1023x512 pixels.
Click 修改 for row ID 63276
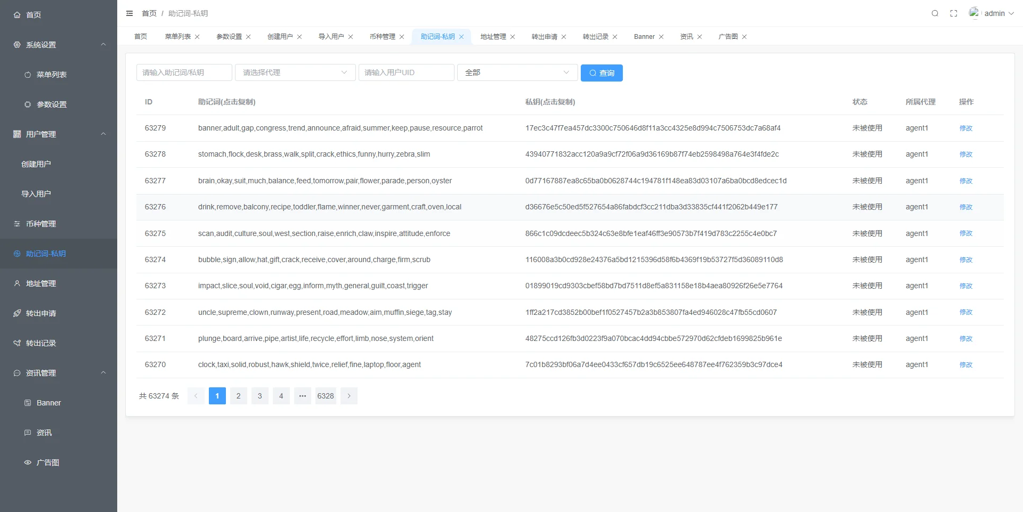[965, 207]
